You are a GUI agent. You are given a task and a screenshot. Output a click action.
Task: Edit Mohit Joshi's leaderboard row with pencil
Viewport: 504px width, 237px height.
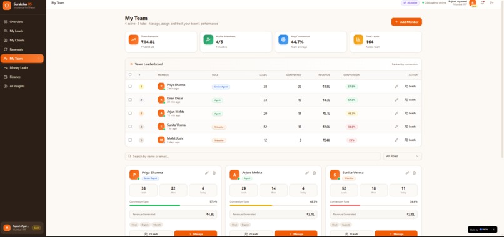pos(396,140)
